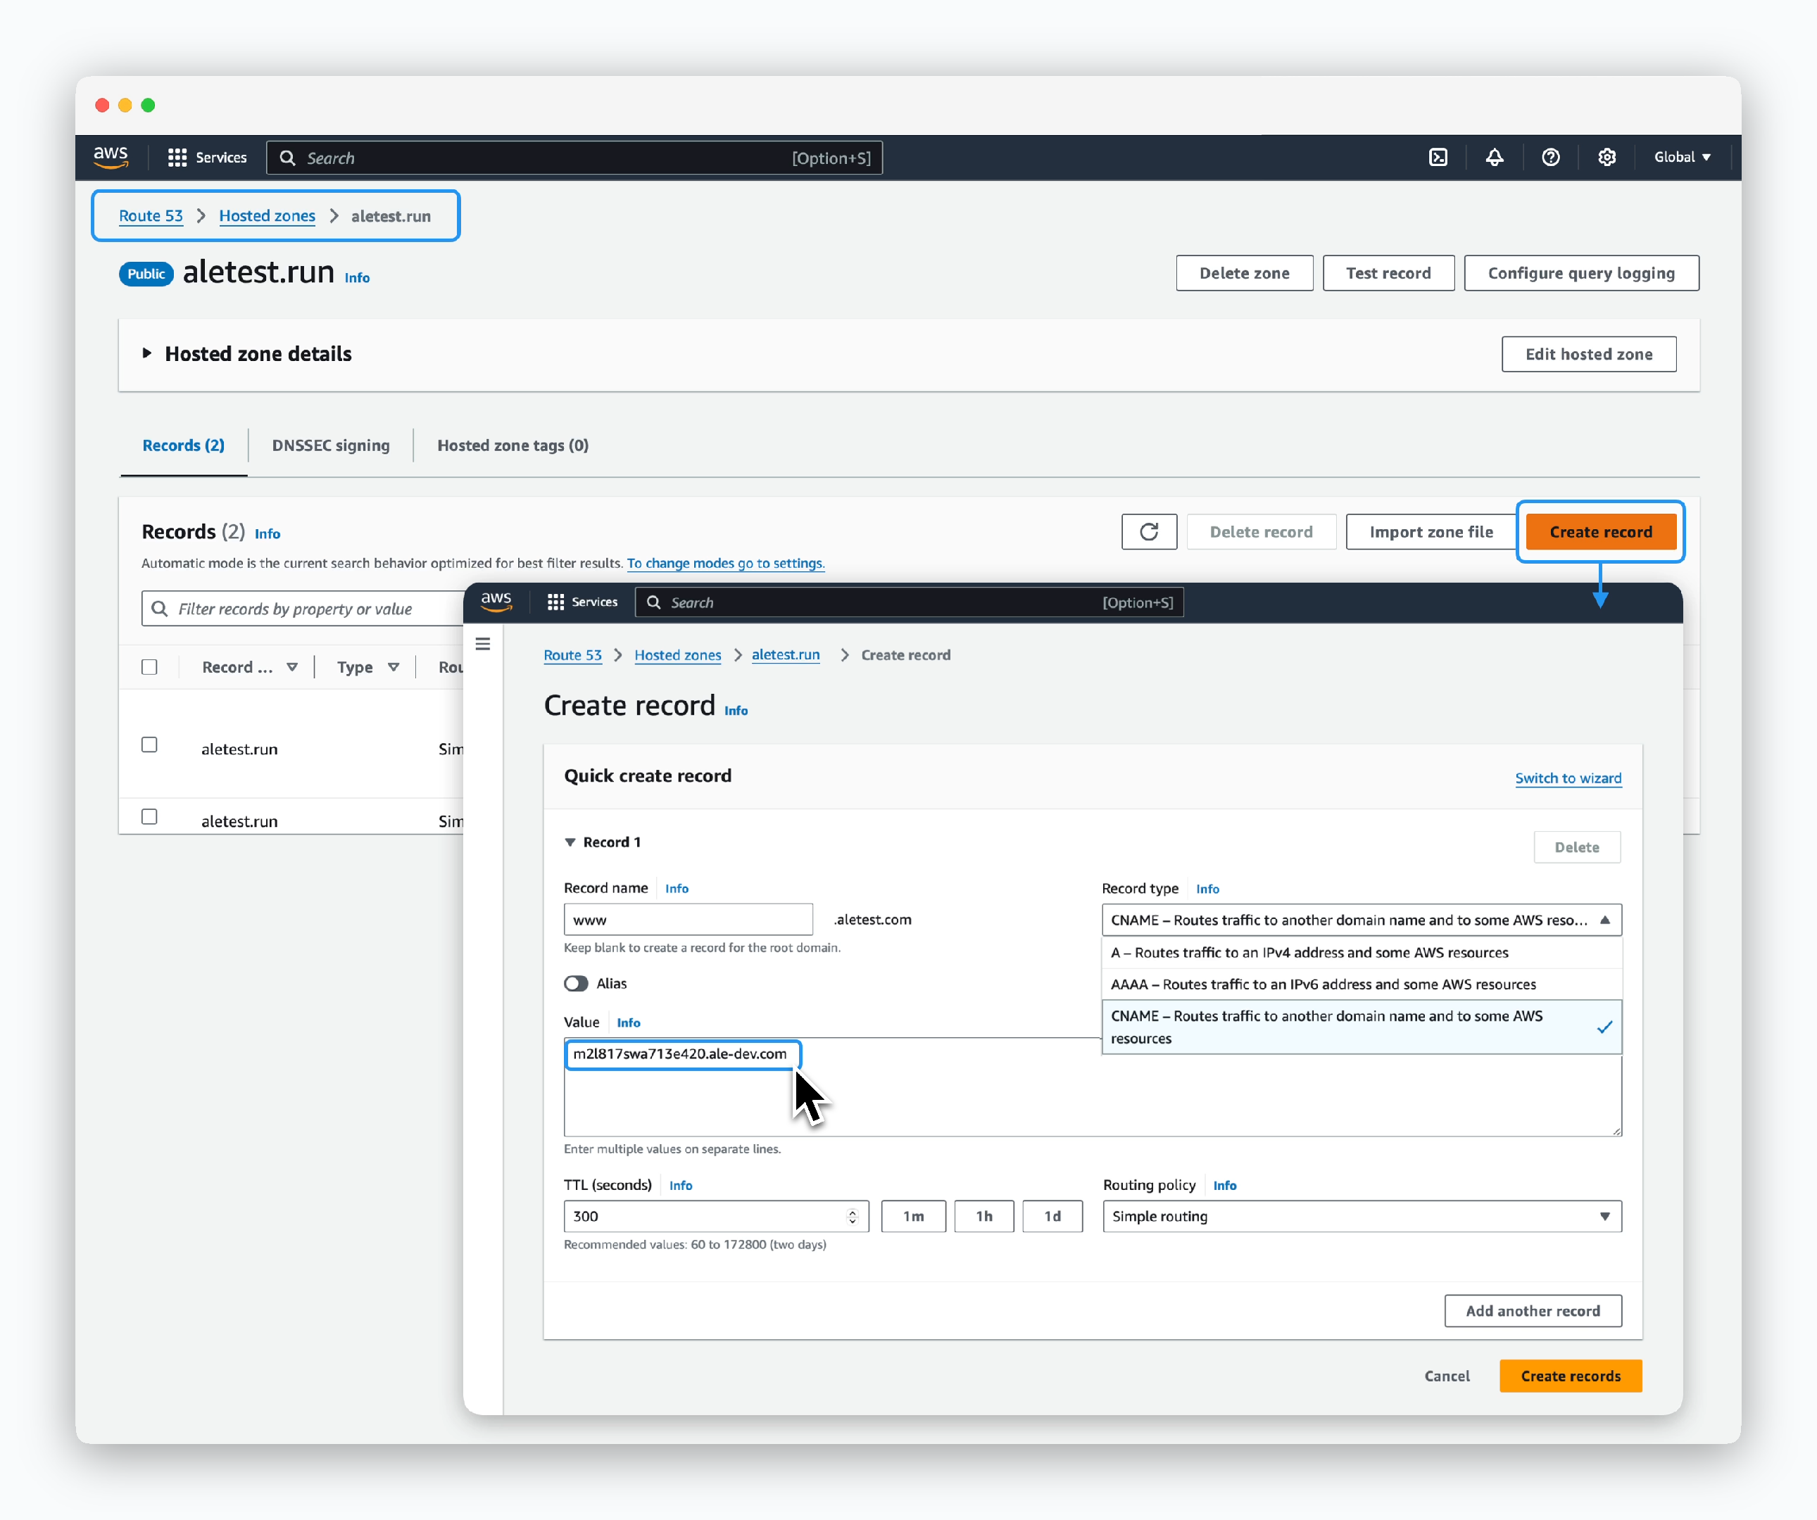Open the Hosted zones breadcrumb in the main window
The width and height of the screenshot is (1817, 1520).
click(267, 216)
